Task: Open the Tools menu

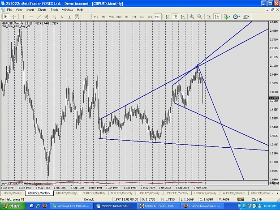Action: pyautogui.click(x=54, y=10)
